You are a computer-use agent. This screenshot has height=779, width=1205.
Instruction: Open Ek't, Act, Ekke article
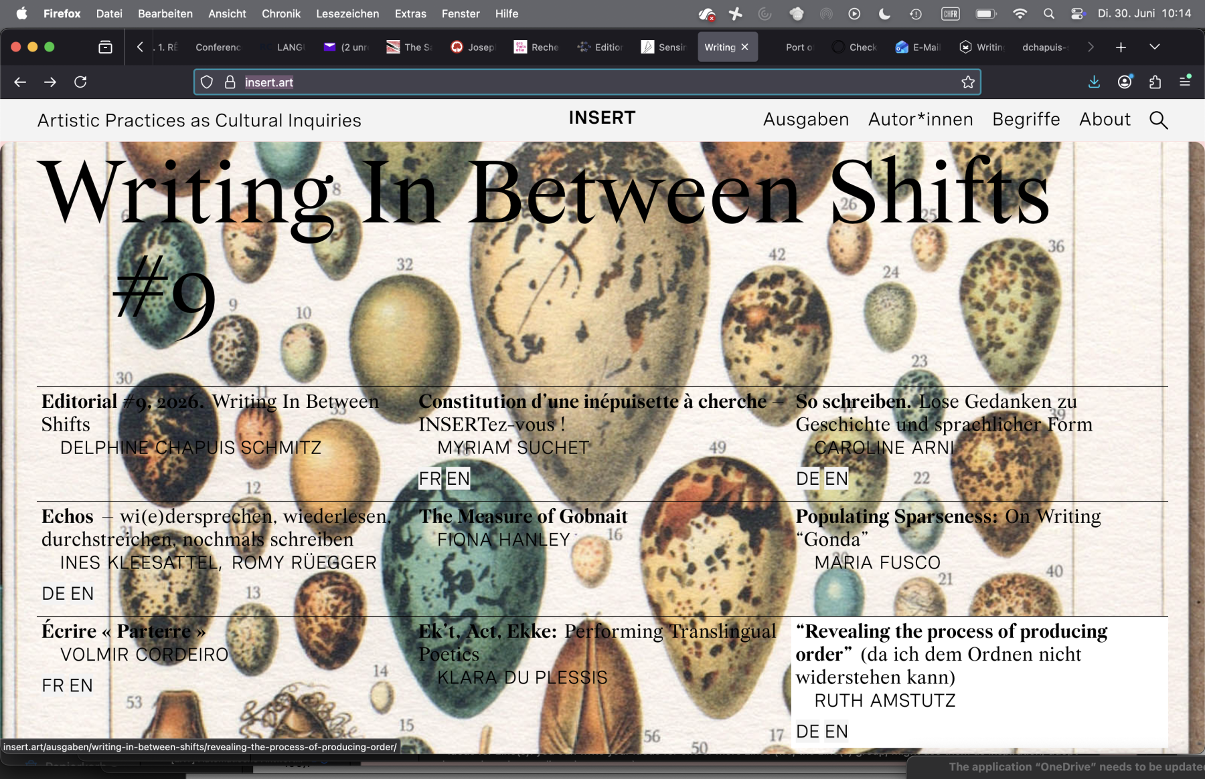click(597, 643)
